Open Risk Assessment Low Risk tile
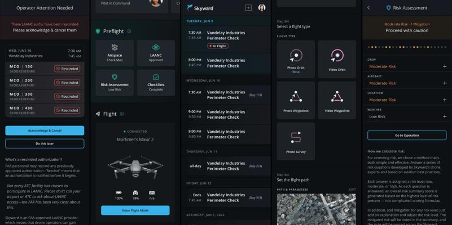The width and height of the screenshot is (452, 225). pos(115,83)
